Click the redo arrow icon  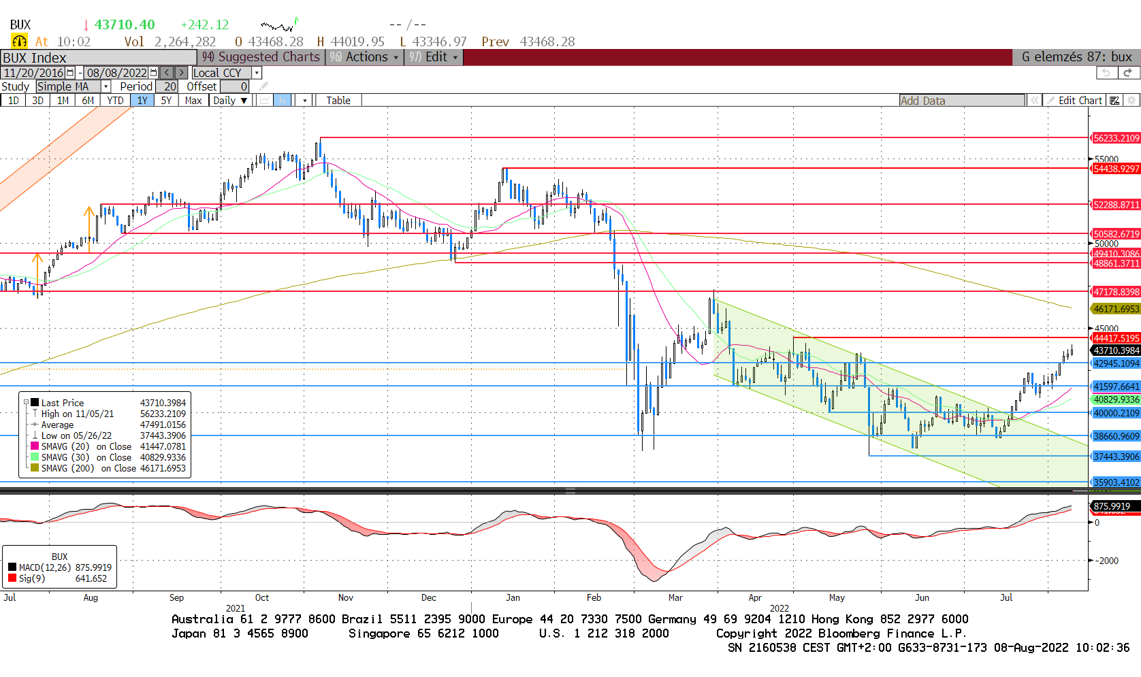[x=1127, y=73]
